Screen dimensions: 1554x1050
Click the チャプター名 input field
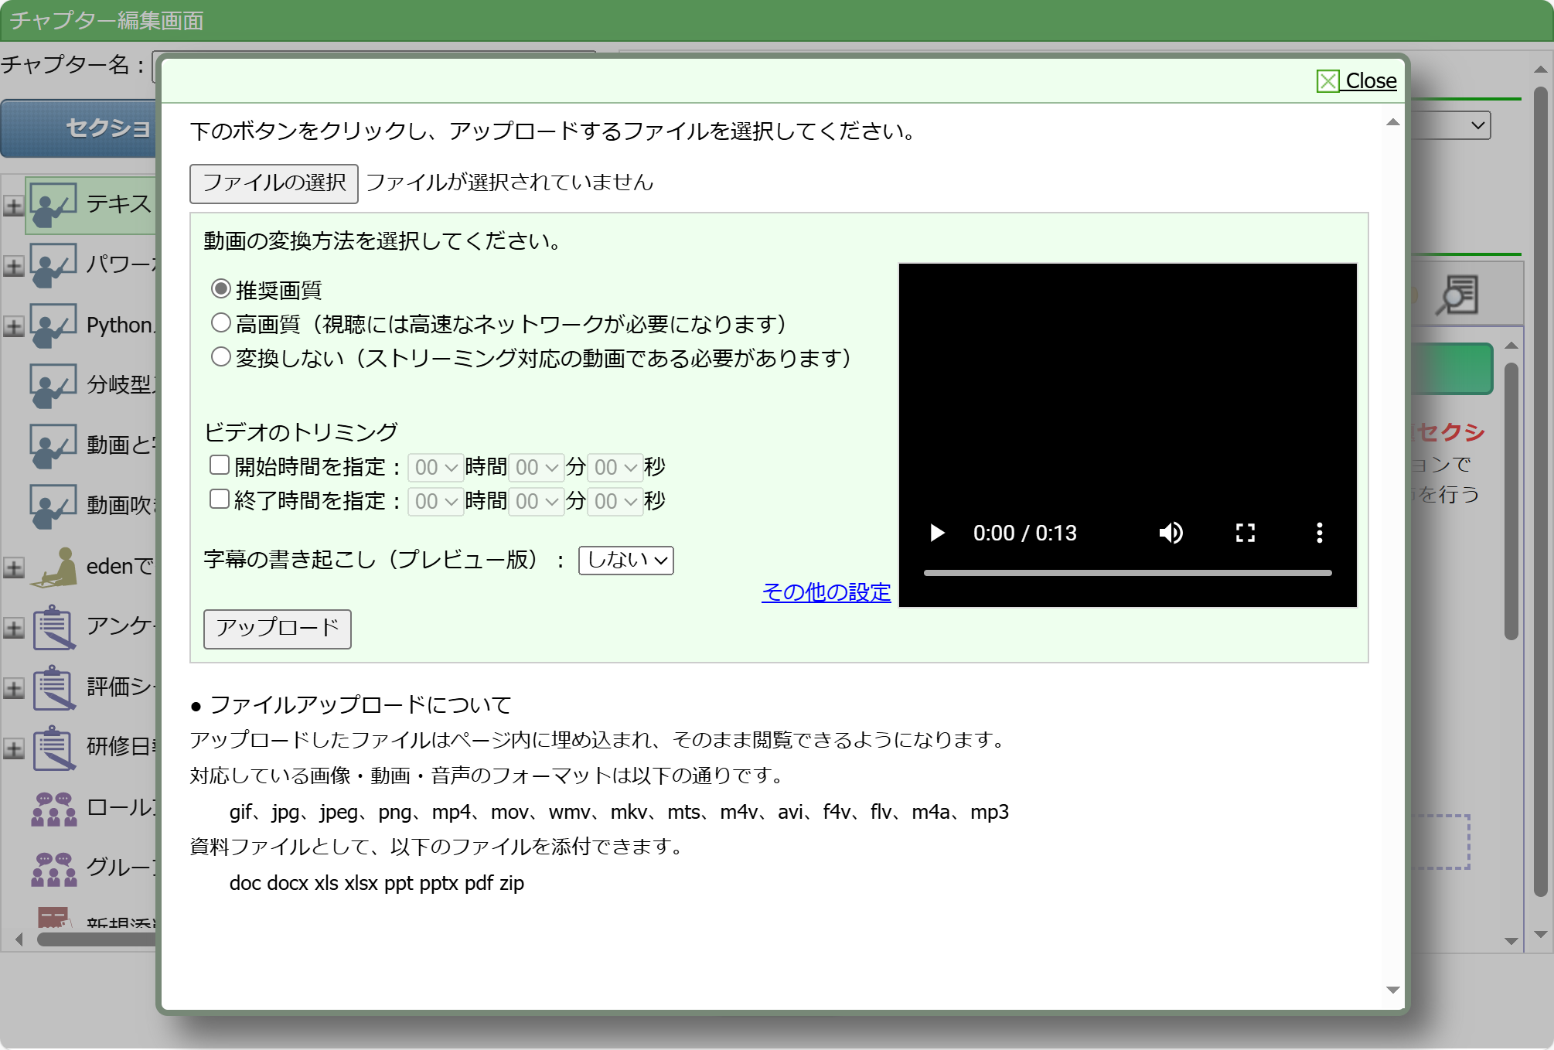point(374,66)
